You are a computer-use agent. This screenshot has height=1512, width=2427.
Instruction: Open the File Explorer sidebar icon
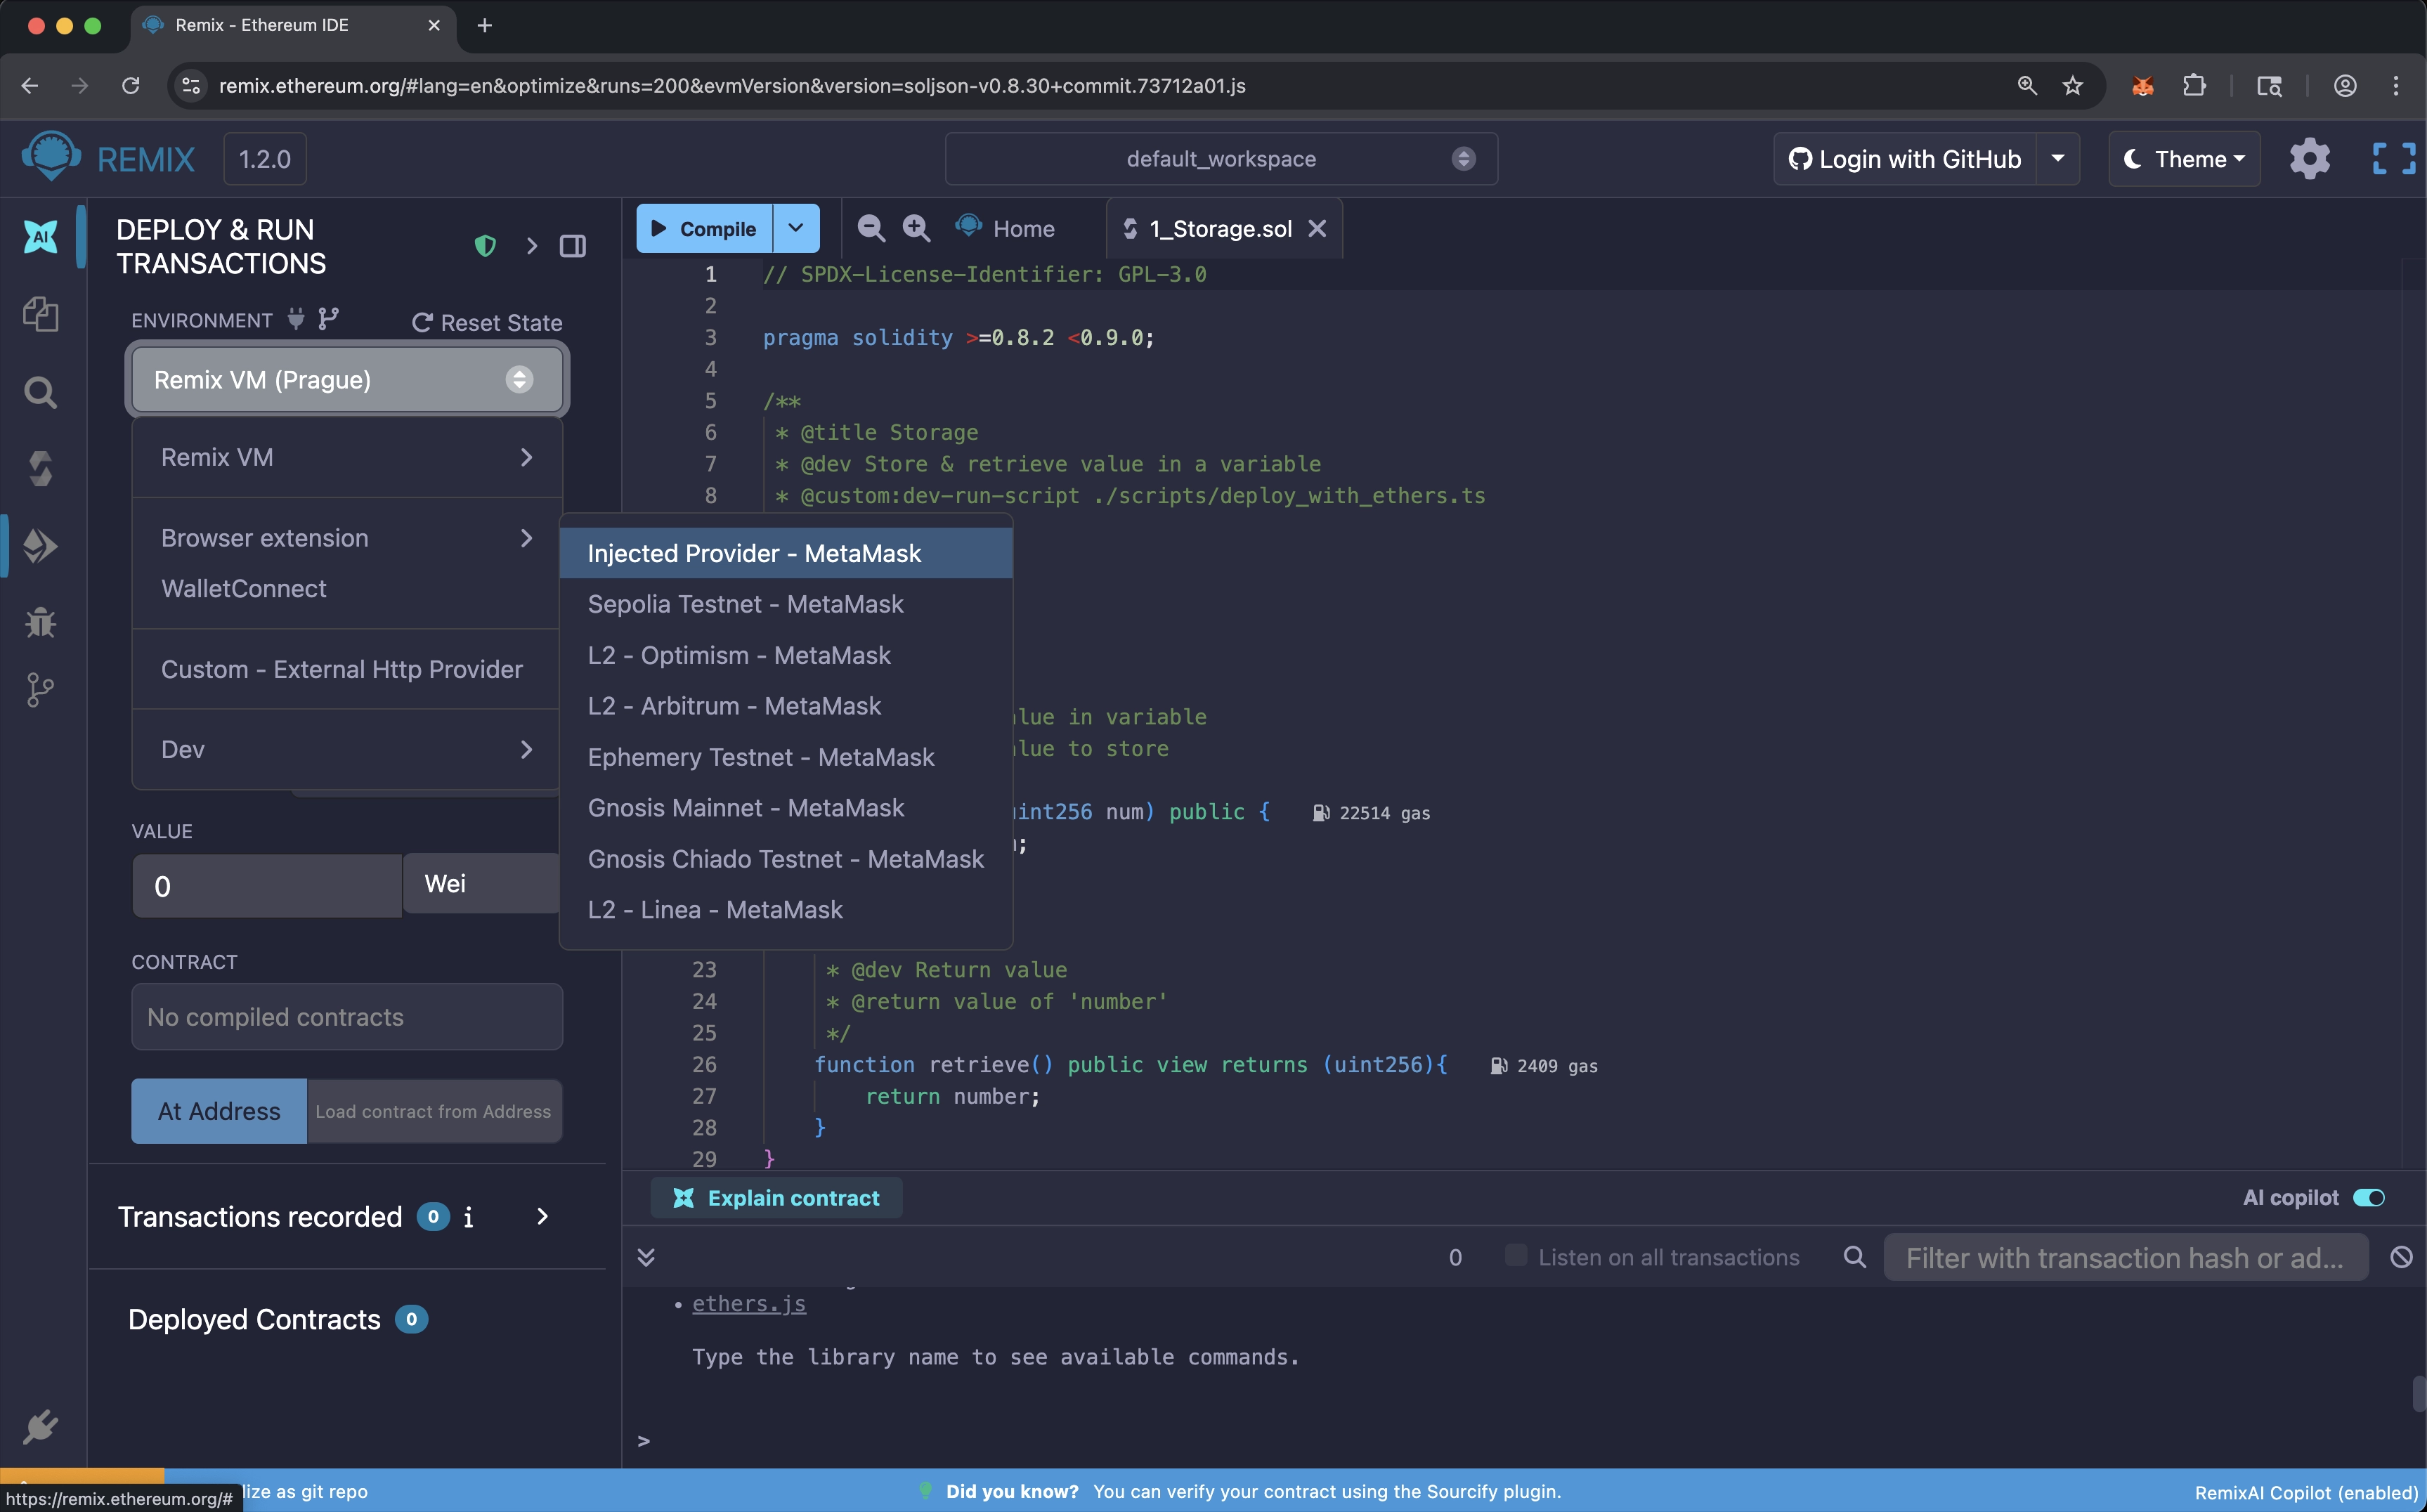tap(40, 314)
